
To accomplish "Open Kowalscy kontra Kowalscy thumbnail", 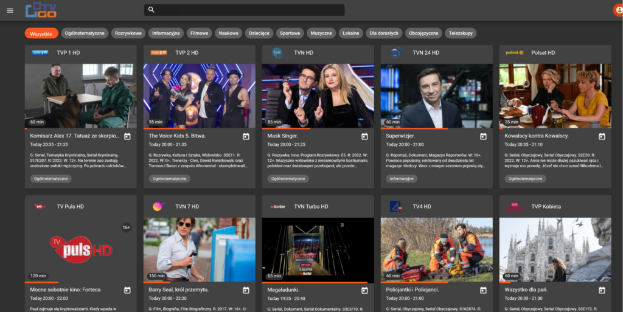I will (555, 95).
